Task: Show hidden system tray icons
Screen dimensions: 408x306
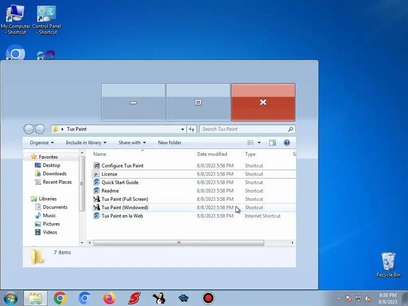Action: 339,298
